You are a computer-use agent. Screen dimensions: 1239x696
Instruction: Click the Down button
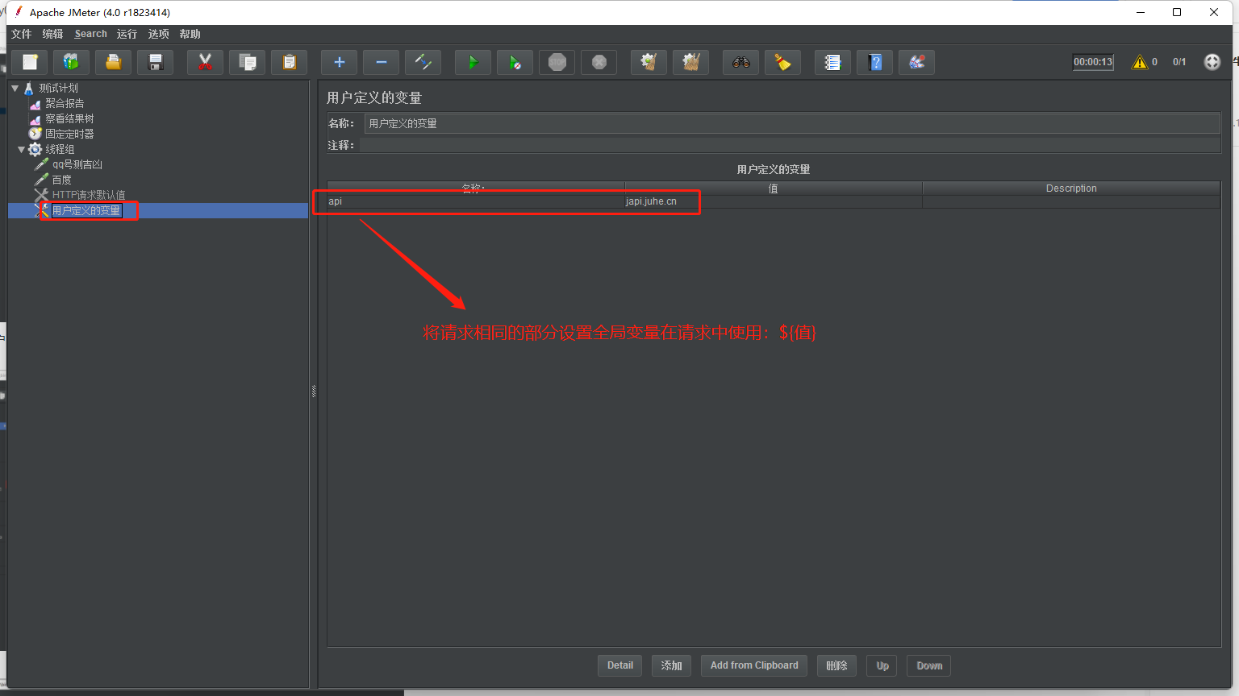tap(929, 665)
